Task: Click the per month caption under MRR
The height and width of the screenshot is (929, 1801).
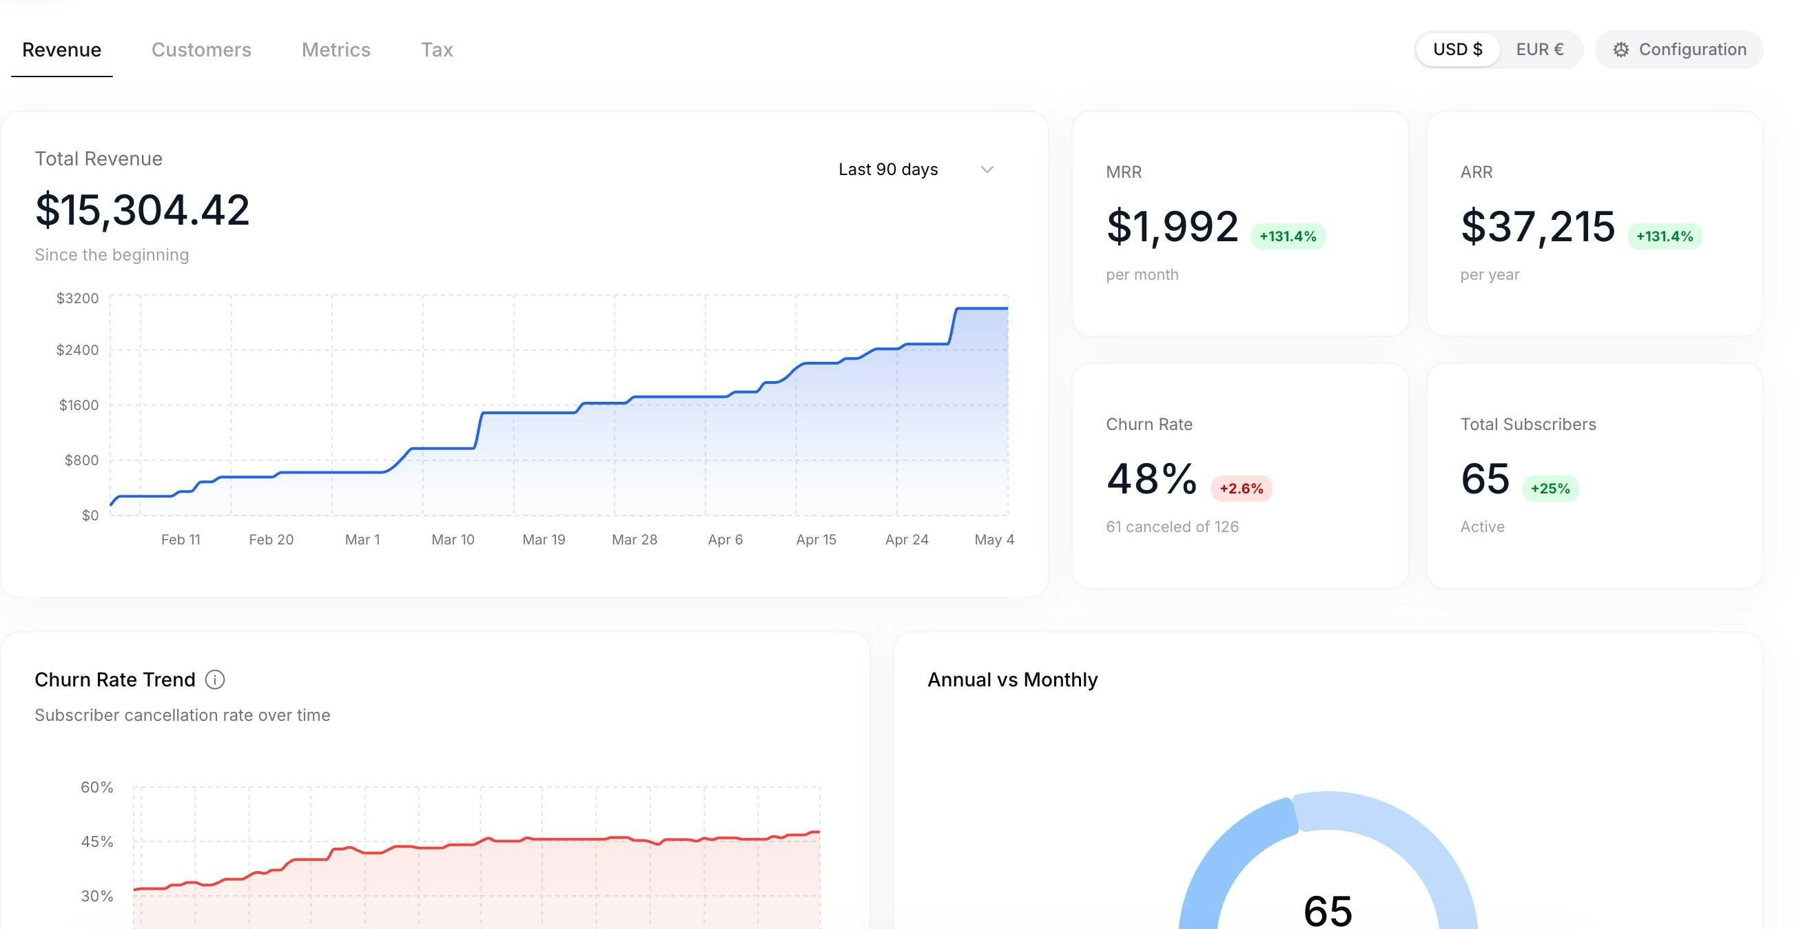Action: (x=1142, y=275)
